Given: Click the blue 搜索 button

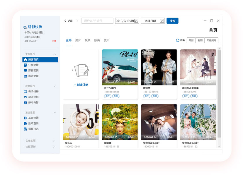Looking at the screenshot, I should [x=172, y=21].
